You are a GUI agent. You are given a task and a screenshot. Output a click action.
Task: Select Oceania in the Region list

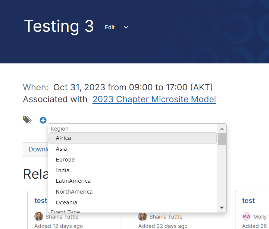pyautogui.click(x=66, y=203)
